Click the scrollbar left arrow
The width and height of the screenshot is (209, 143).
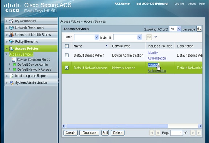click(64, 126)
